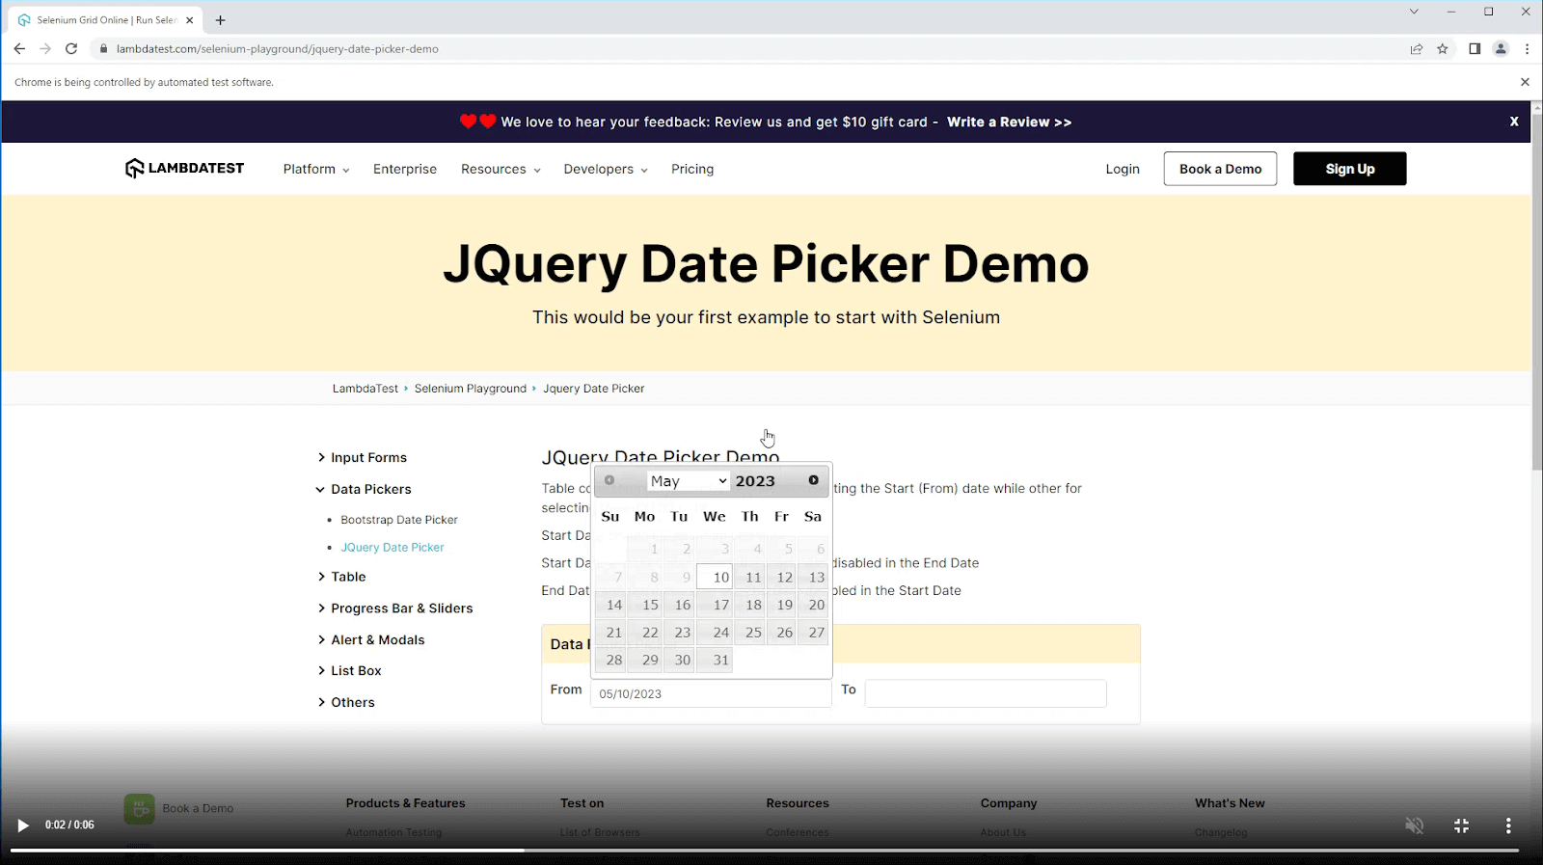Click the From date input field

(711, 693)
